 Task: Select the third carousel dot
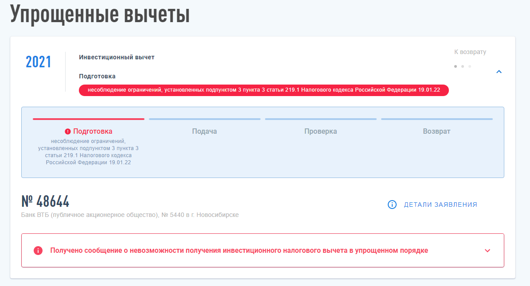point(470,66)
